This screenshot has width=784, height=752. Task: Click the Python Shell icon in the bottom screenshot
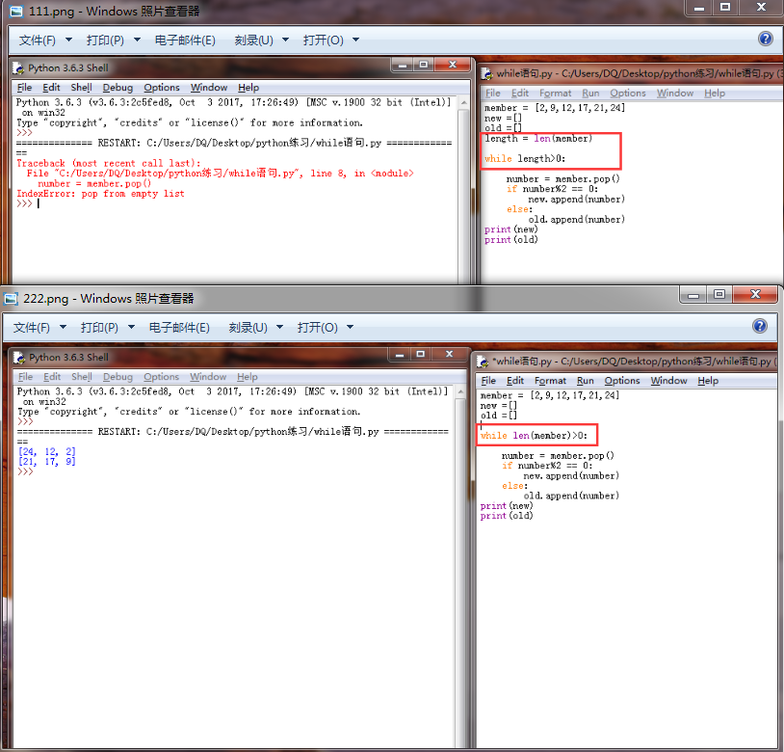[x=19, y=358]
